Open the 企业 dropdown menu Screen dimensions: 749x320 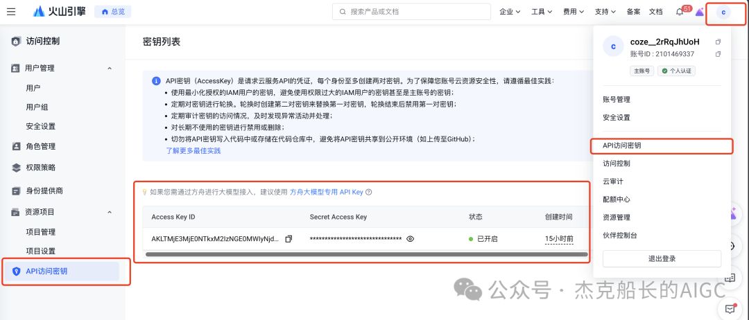(x=510, y=12)
